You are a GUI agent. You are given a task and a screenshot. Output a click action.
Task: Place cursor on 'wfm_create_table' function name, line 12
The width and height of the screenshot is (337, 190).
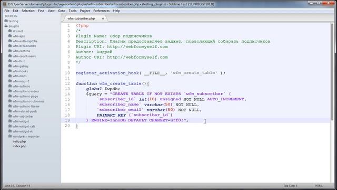120,83
